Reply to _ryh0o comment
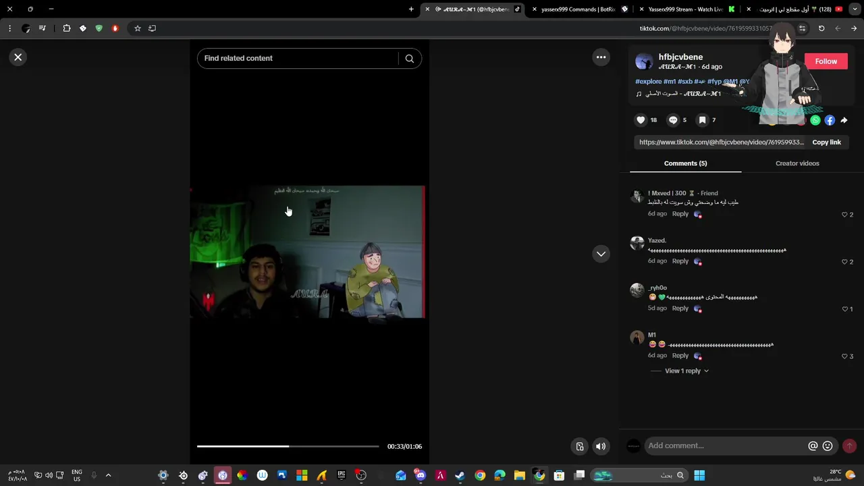This screenshot has width=864, height=486. [680, 308]
